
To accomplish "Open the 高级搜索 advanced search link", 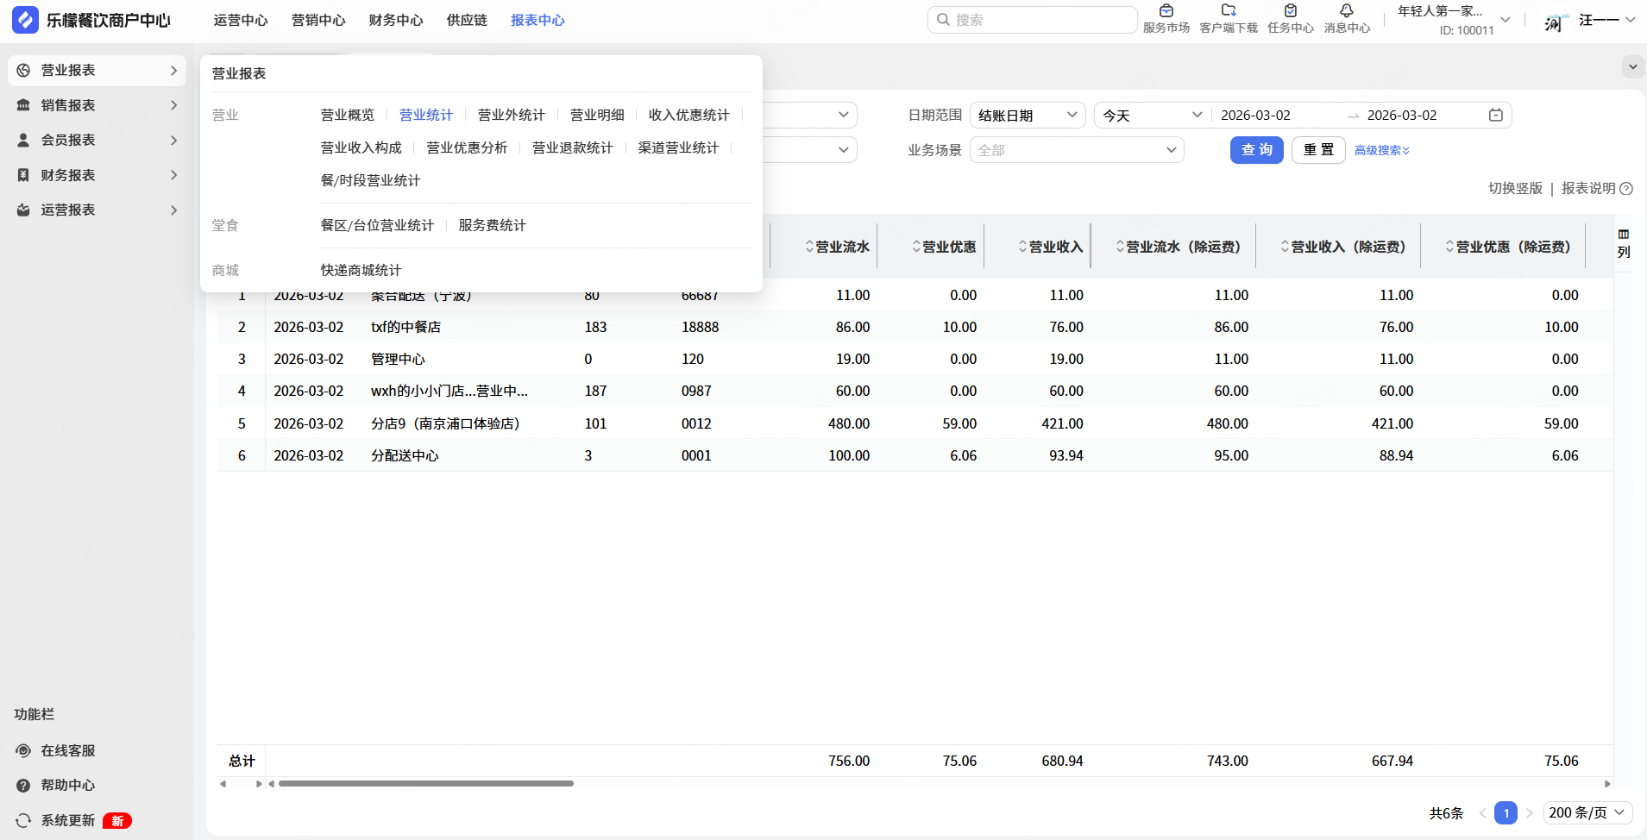I will point(1381,151).
